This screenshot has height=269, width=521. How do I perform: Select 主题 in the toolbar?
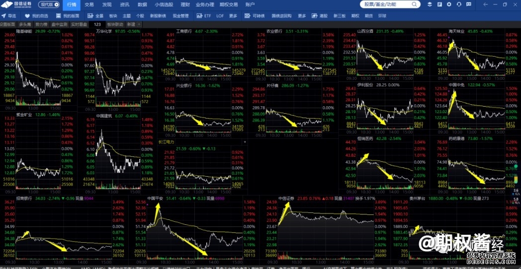click(x=127, y=15)
